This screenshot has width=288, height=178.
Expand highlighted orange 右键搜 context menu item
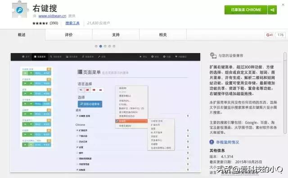(131, 121)
